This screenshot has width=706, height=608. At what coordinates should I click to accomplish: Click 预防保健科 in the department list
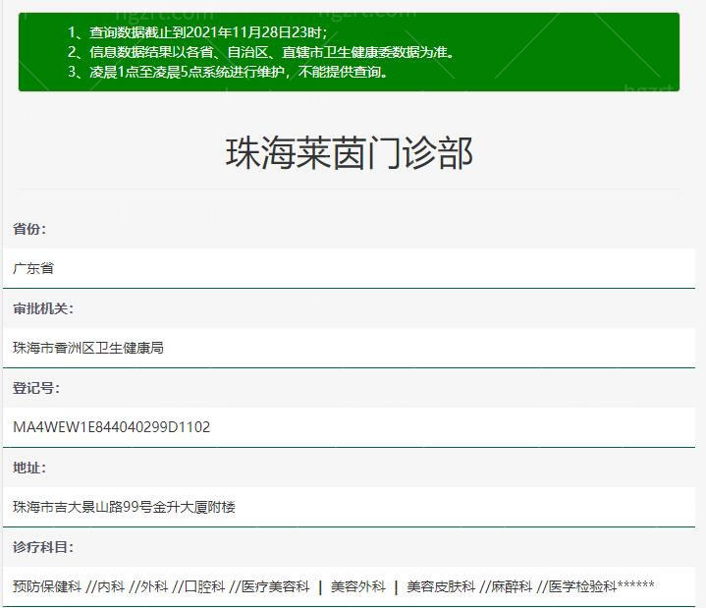pyautogui.click(x=47, y=586)
